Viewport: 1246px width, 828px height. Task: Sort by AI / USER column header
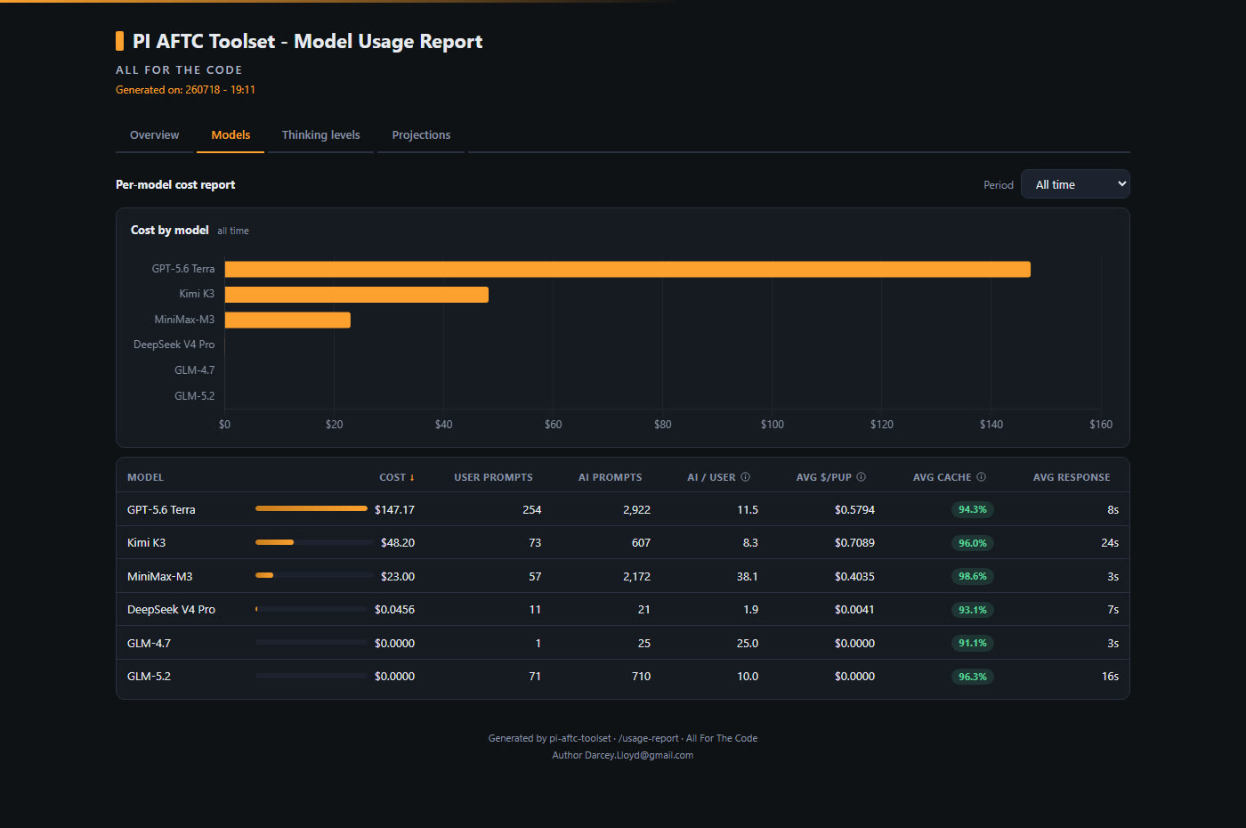pos(711,477)
